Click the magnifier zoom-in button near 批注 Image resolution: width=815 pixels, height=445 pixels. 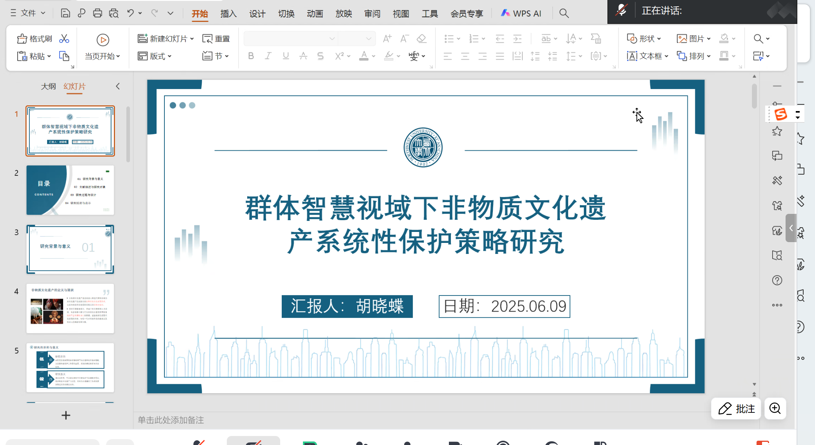point(775,409)
